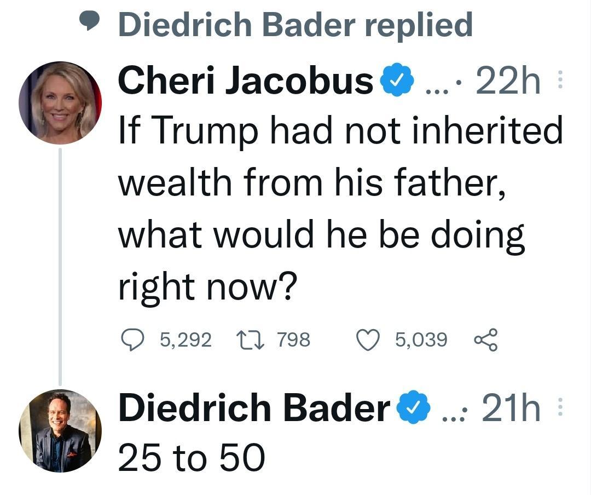Click the 21h timestamp on Bader's reply
The width and height of the screenshot is (591, 495).
click(512, 406)
